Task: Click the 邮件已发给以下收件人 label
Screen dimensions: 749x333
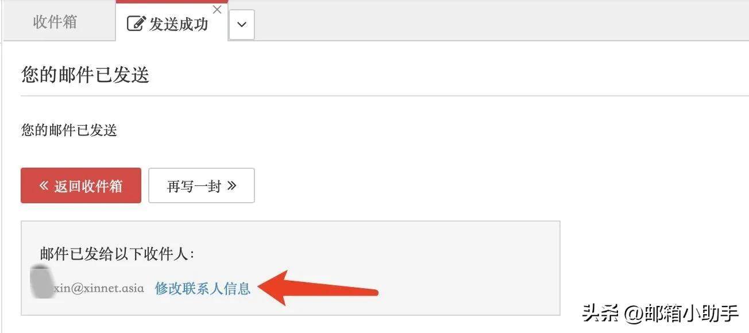Action: click(x=118, y=254)
